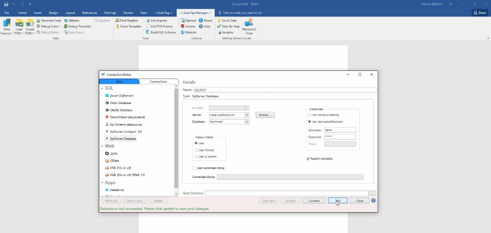Screen dimensions: 491x233
Task: Click the Find/Replace tool icon
Action: 117,20
